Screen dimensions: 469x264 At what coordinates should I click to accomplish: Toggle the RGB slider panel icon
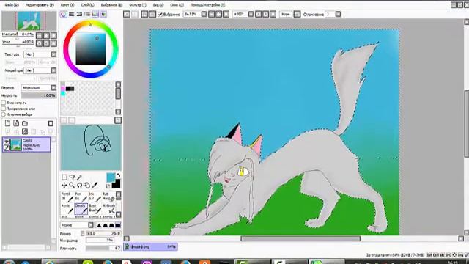[72, 14]
